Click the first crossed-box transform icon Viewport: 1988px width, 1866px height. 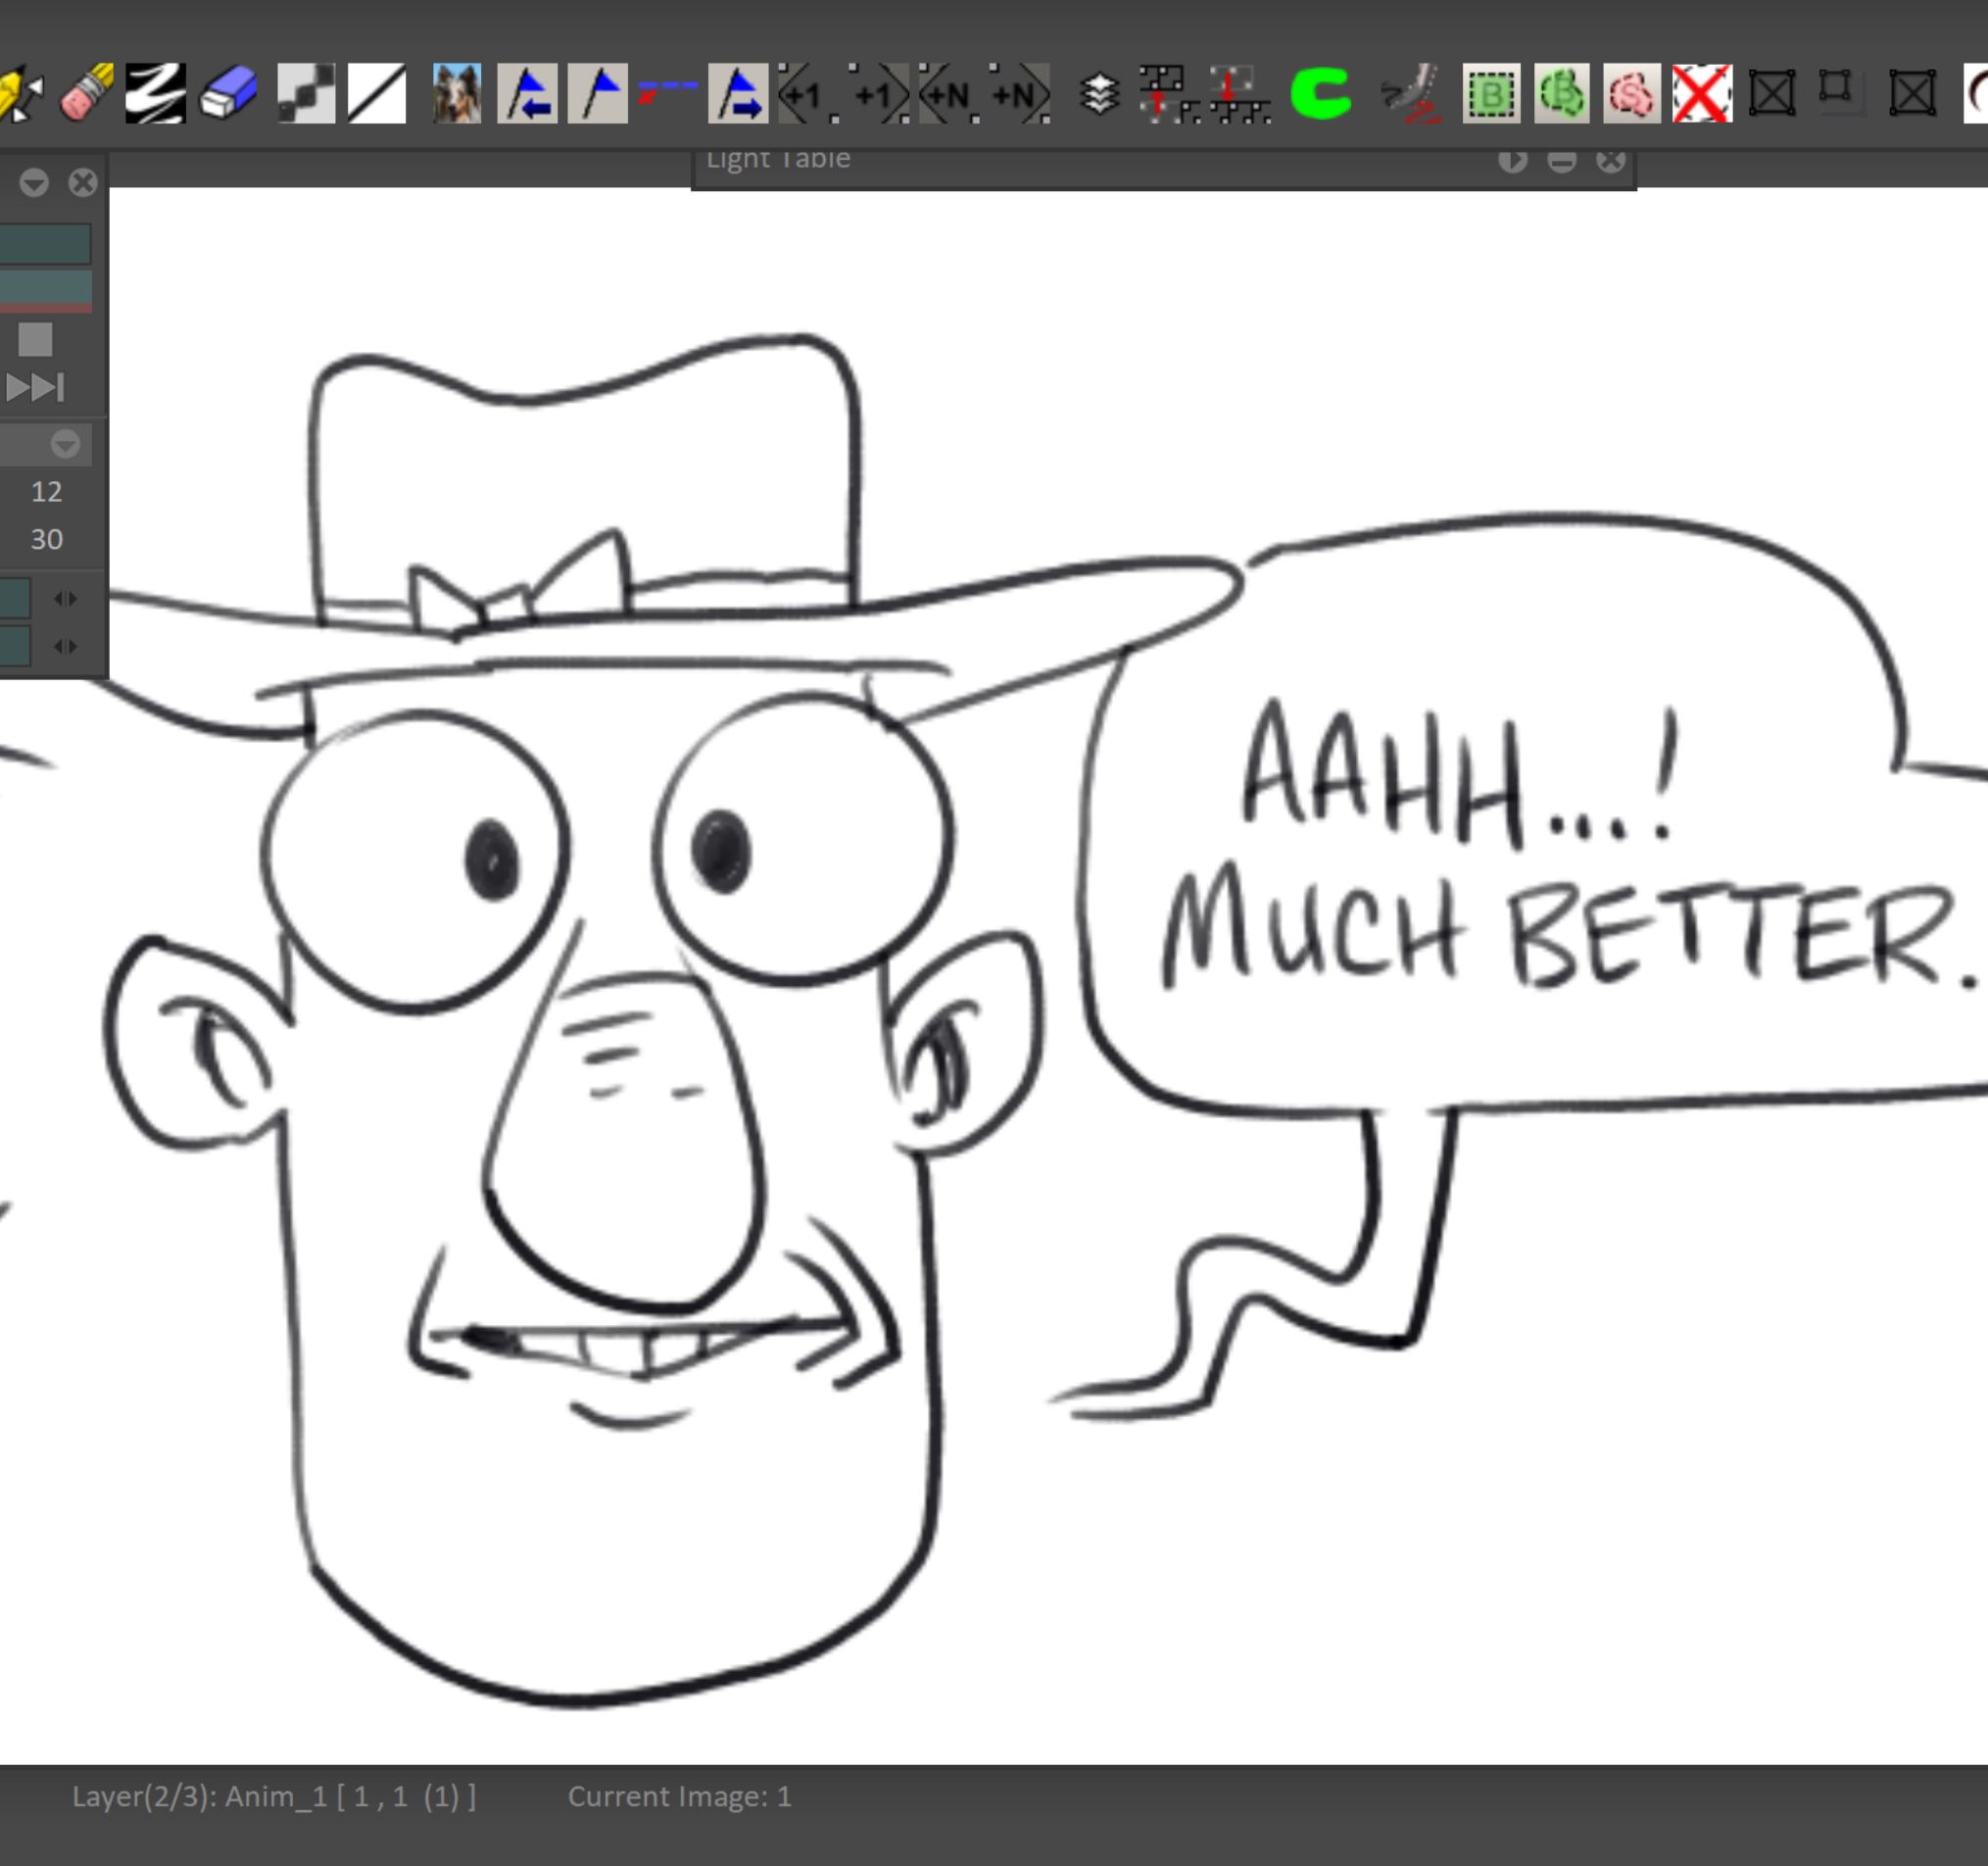pos(1772,94)
